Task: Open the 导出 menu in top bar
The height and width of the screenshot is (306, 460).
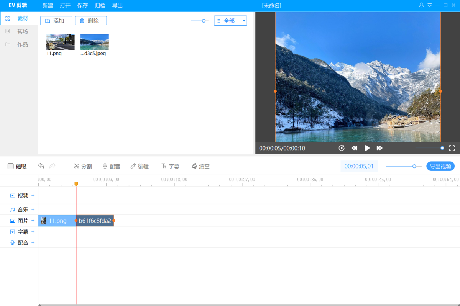Action: 117,5
